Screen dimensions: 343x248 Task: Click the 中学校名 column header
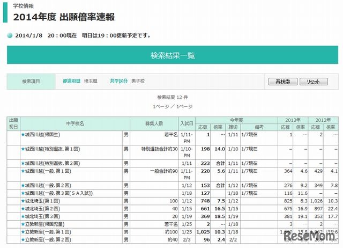point(75,123)
